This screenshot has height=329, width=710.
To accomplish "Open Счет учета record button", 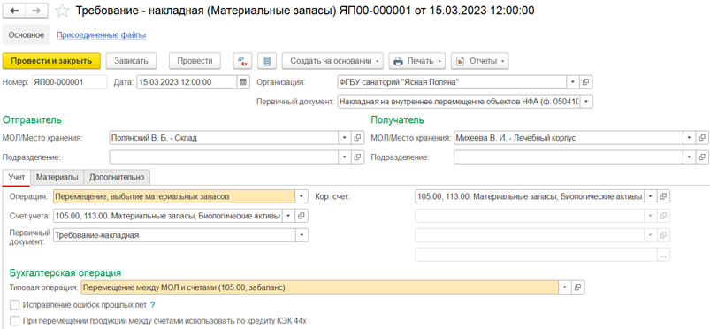I will (302, 216).
